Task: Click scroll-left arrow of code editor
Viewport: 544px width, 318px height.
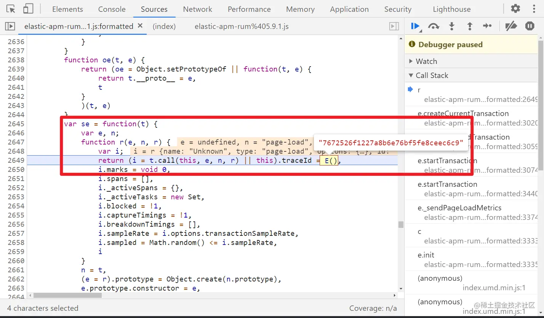Action: click(29, 295)
